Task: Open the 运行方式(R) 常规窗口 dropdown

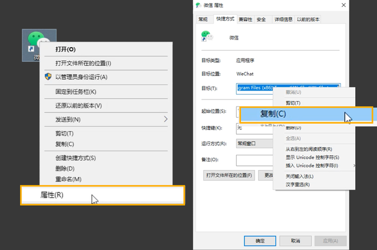Action: (x=254, y=144)
